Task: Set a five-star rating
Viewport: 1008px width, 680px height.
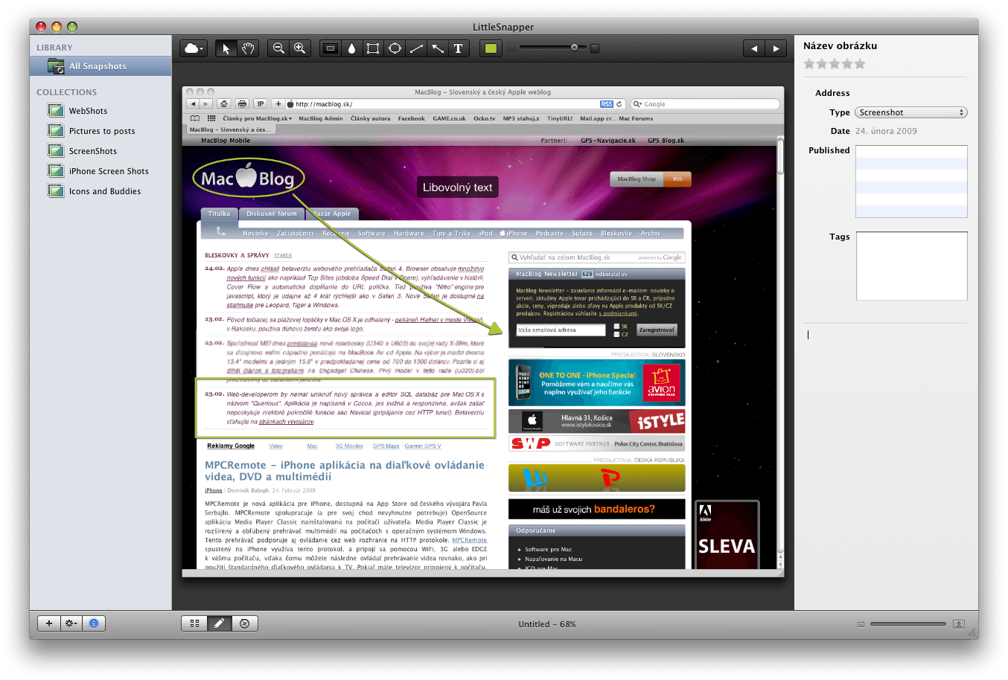Action: coord(860,64)
